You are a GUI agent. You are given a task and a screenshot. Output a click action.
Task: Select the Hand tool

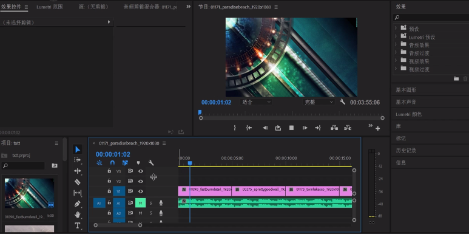(x=77, y=215)
